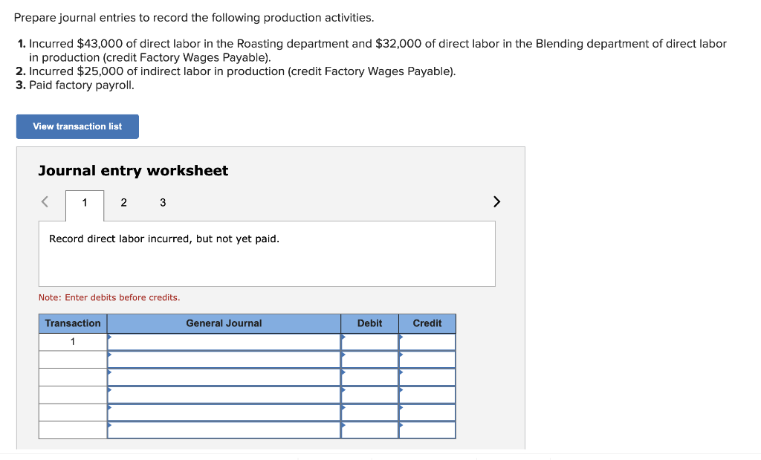
Task: Click the Transaction 1 cell
Action: click(72, 341)
